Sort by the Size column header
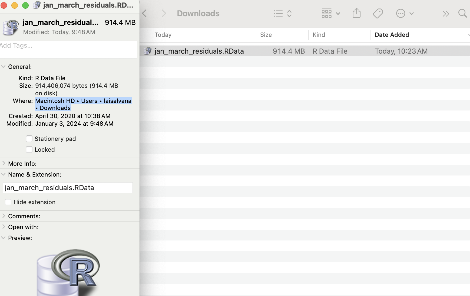This screenshot has height=296, width=470. 266,35
